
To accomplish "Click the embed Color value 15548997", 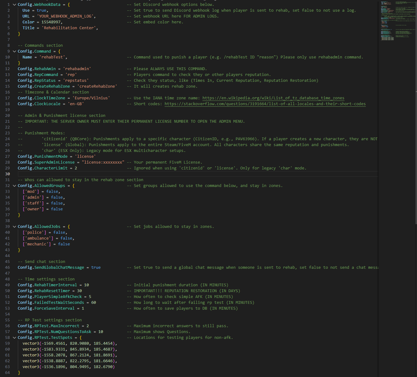I will click(51, 22).
